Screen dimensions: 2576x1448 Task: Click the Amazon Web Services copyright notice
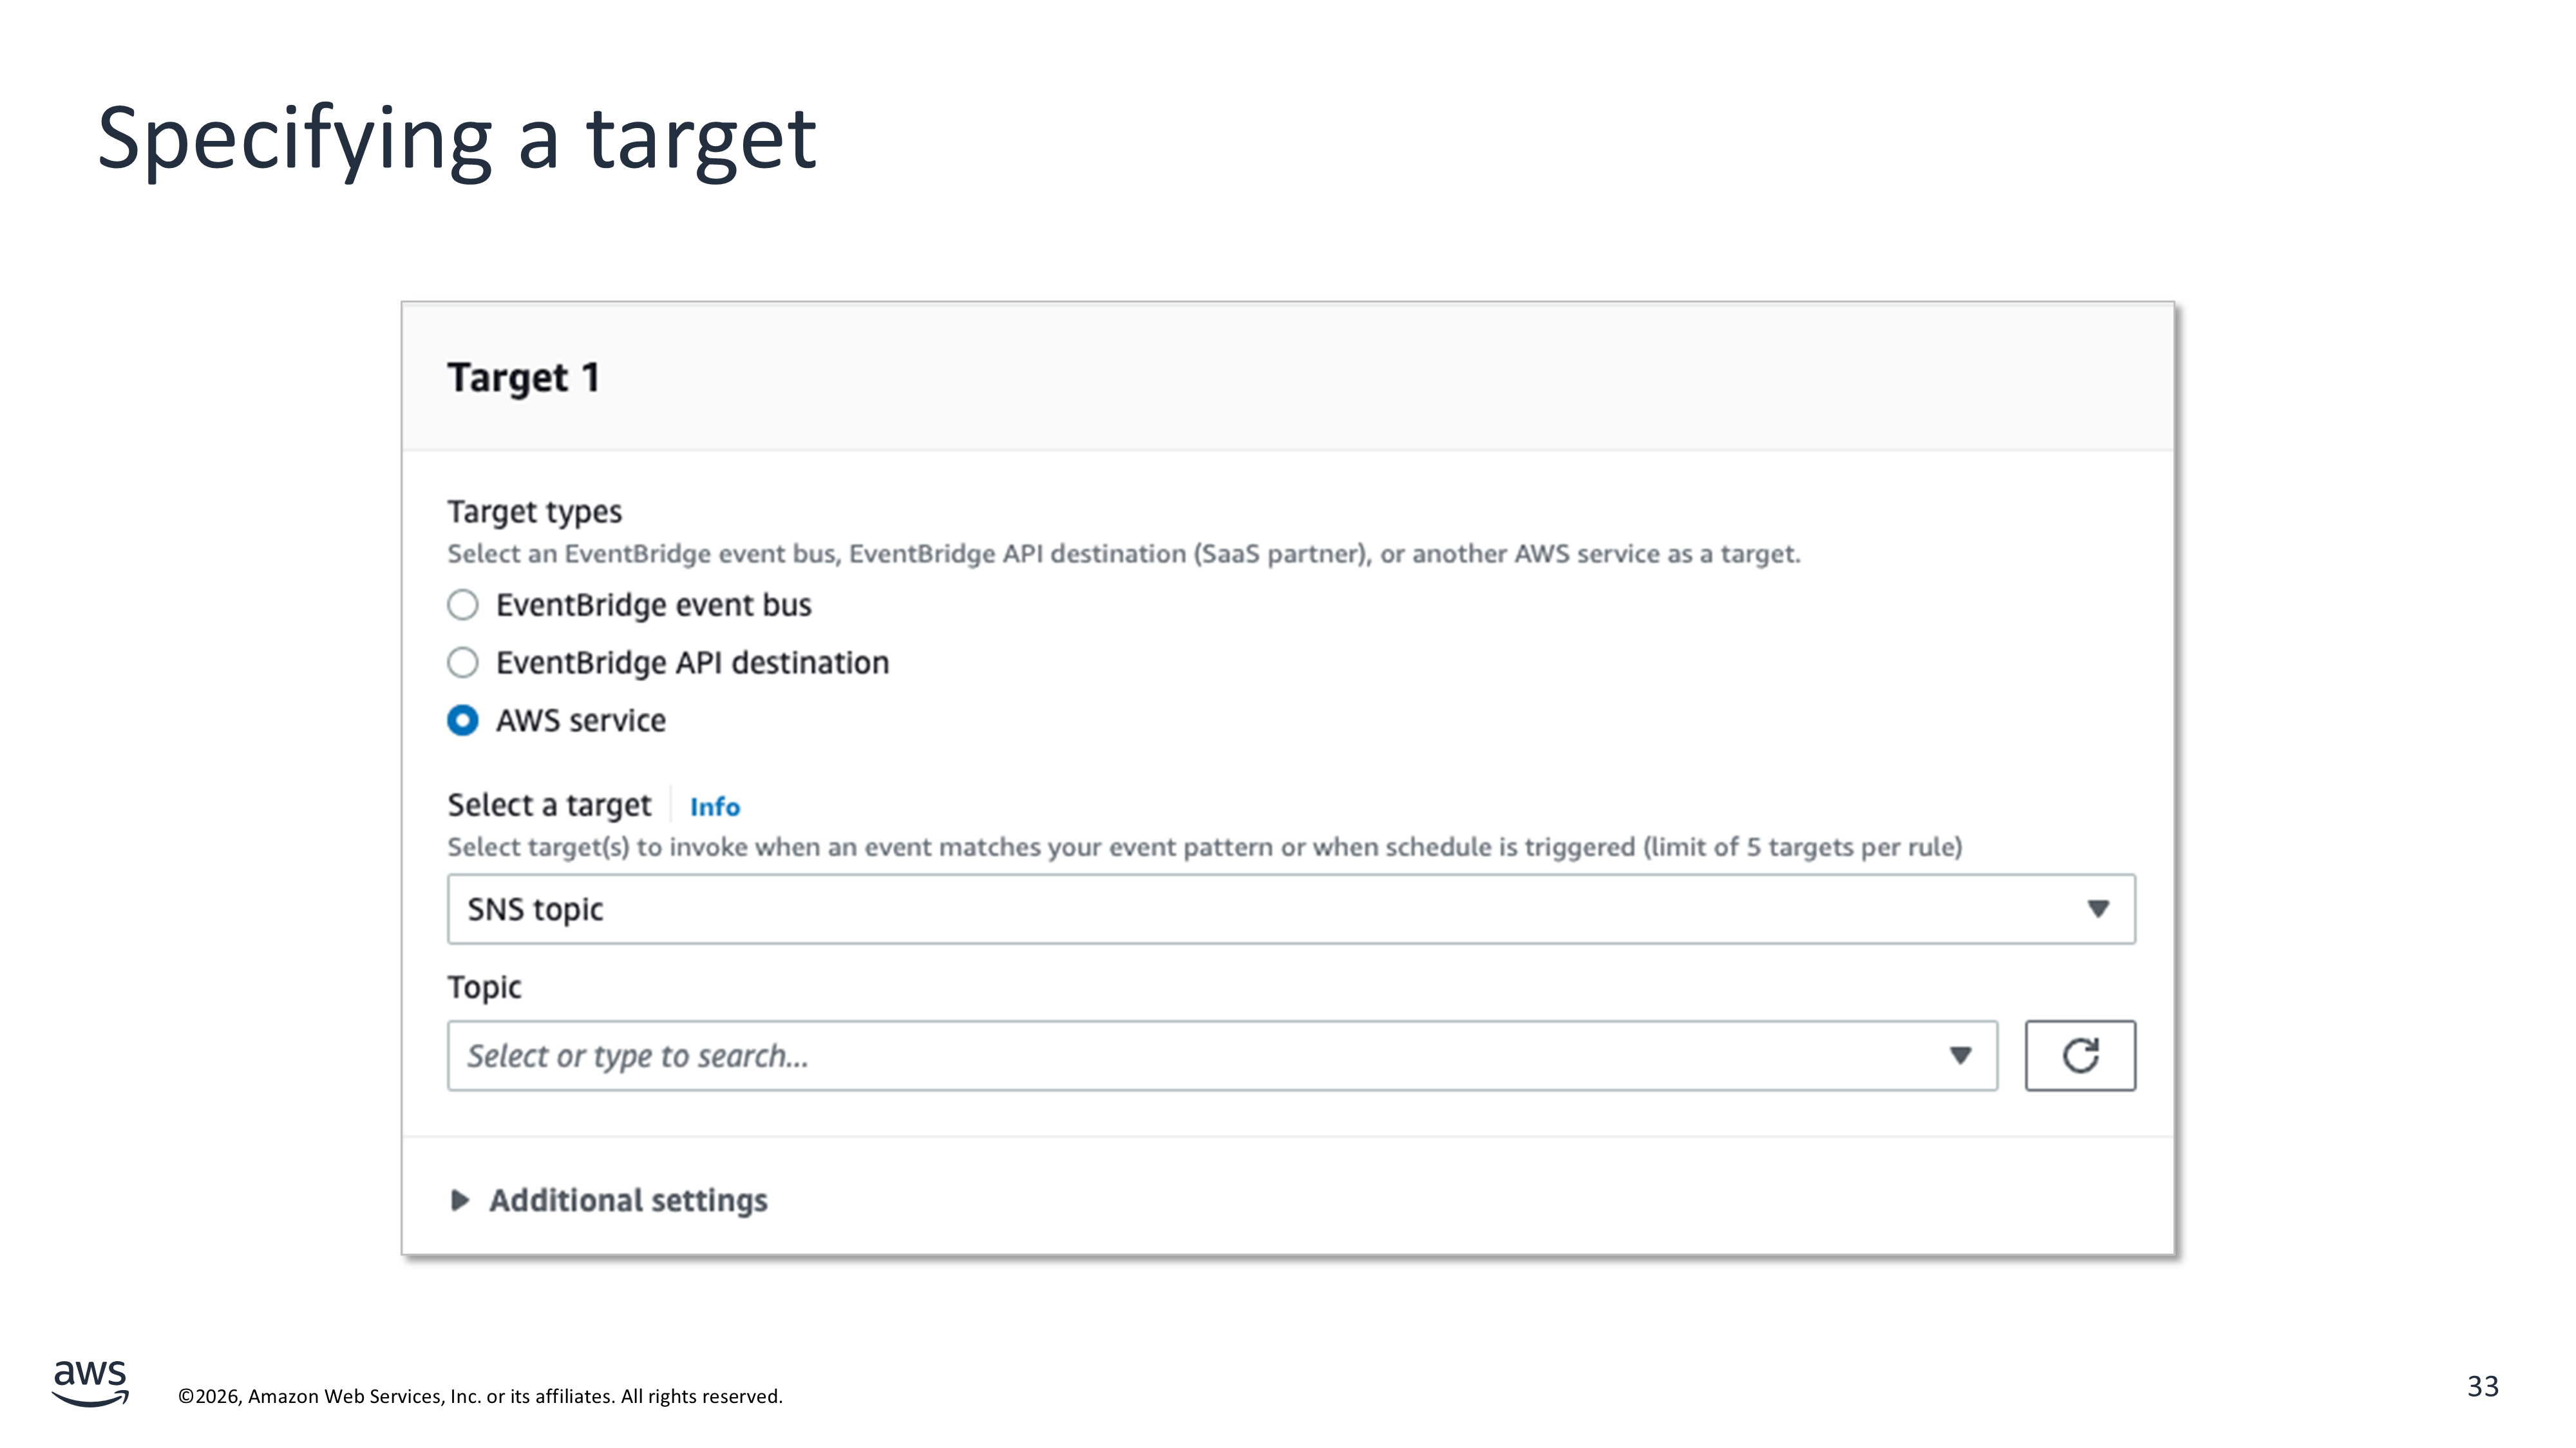pyautogui.click(x=480, y=1396)
